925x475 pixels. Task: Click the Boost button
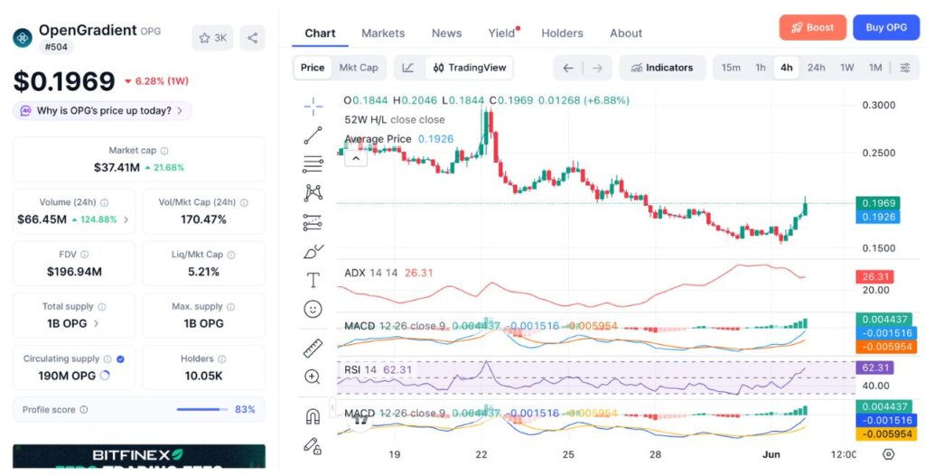[812, 28]
